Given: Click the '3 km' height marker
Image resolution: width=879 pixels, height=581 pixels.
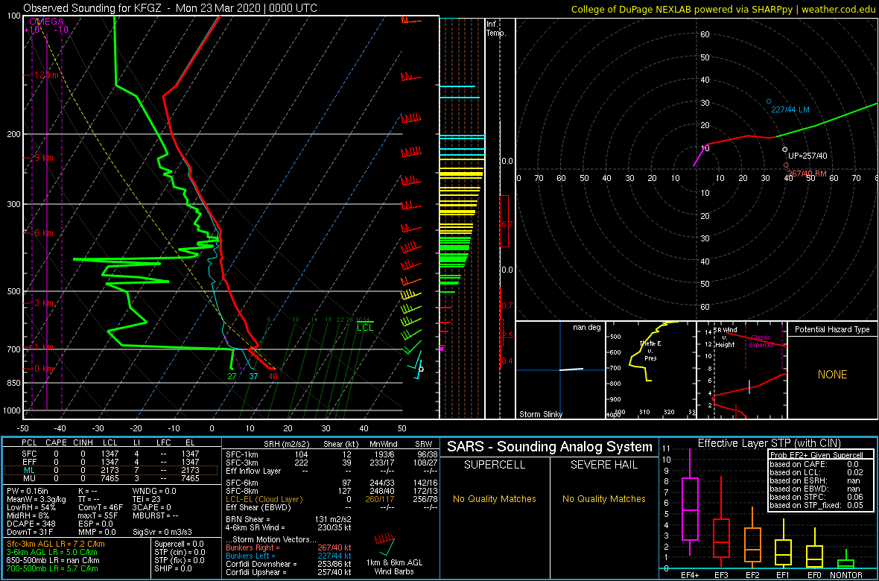Looking at the screenshot, I should [x=44, y=303].
